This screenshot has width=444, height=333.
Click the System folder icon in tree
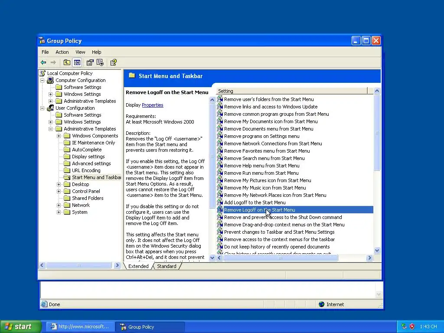point(67,212)
